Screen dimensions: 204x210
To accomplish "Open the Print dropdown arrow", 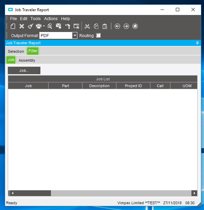I will click(x=44, y=26).
